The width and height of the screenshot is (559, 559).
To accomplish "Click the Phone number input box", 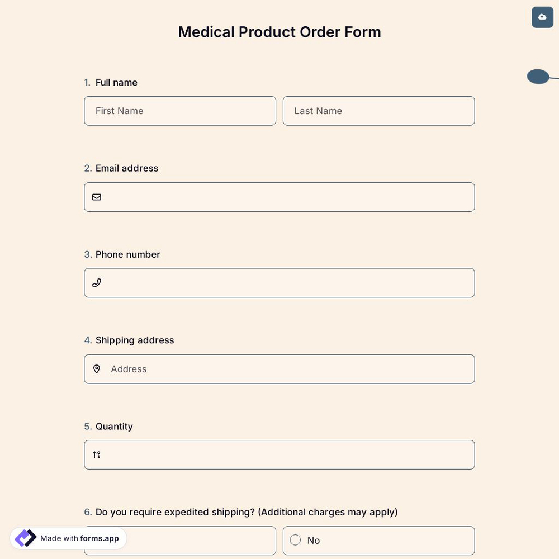I will 279,282.
